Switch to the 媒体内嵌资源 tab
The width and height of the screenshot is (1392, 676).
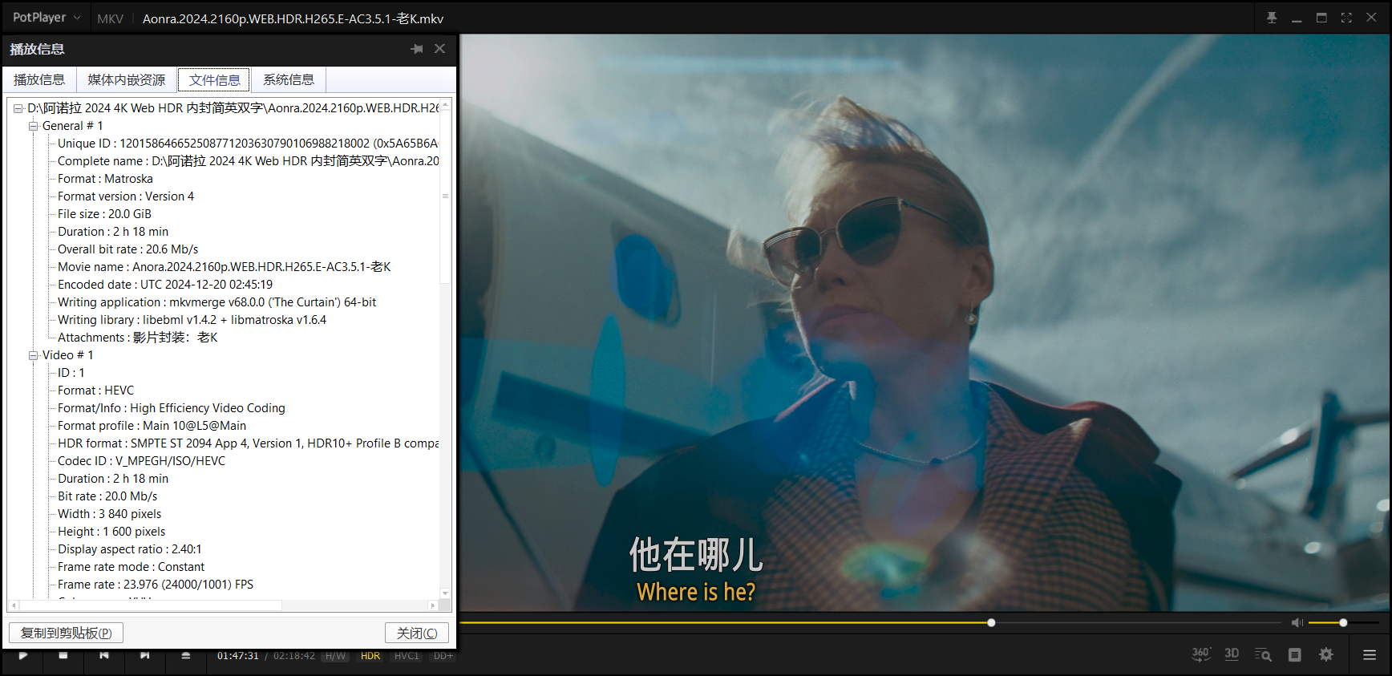127,79
